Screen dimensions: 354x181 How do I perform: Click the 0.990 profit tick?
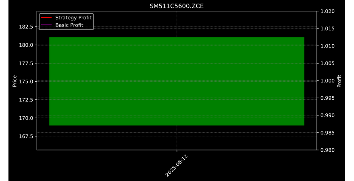point(327,115)
